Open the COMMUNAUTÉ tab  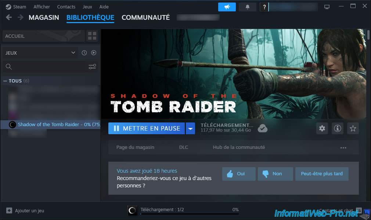tap(146, 18)
